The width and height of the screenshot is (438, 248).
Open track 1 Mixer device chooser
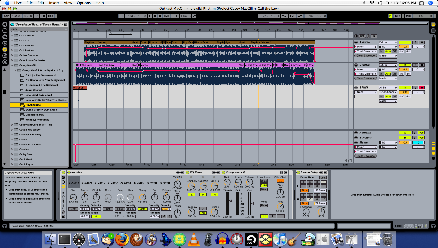click(x=366, y=47)
